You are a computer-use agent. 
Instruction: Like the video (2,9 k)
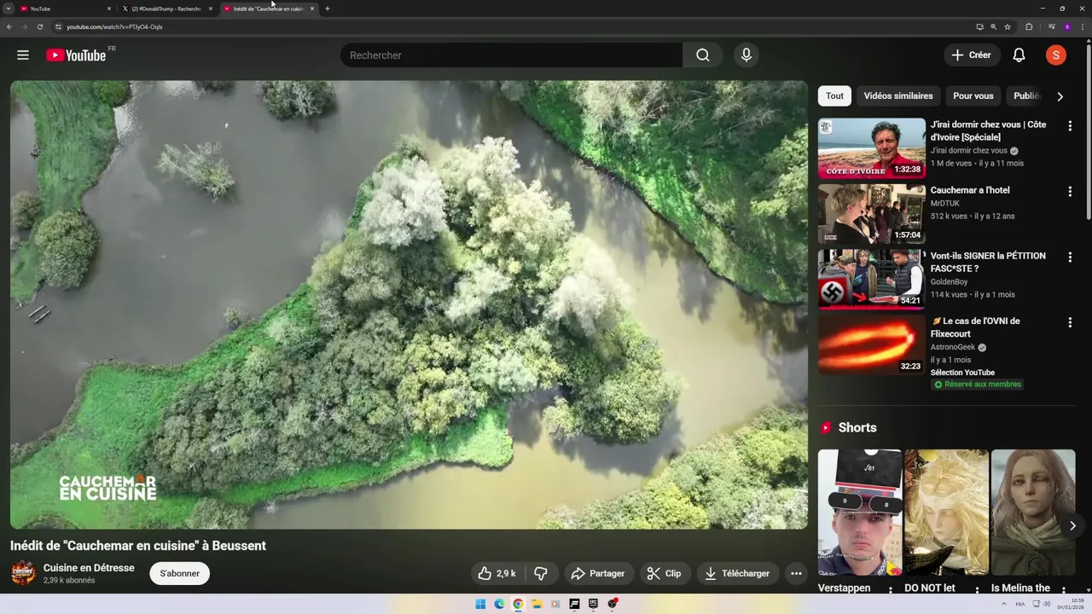click(497, 574)
